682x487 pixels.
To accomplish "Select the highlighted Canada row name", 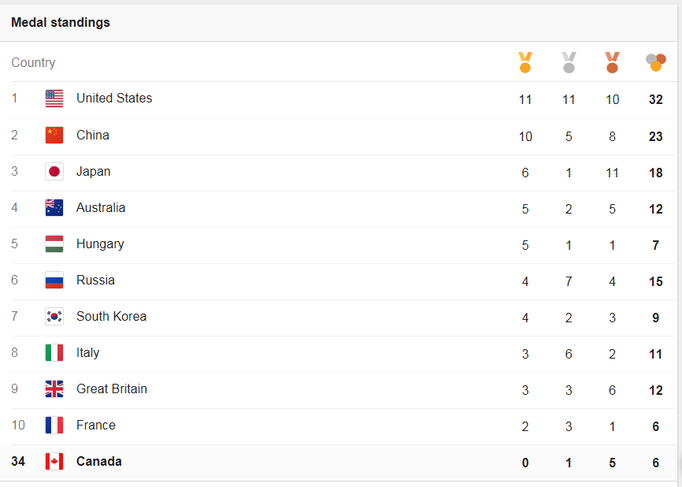I will [x=98, y=462].
